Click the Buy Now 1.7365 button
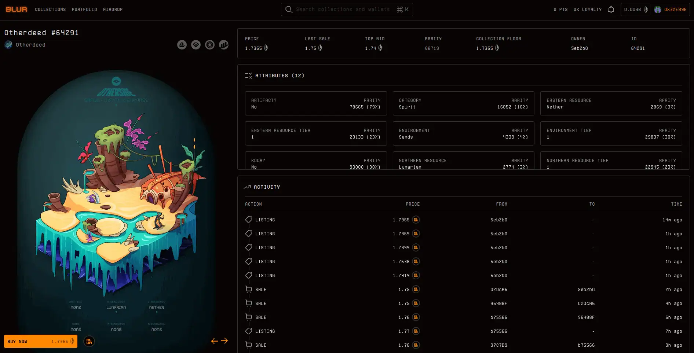Viewport: 694px width, 353px height. coord(41,341)
